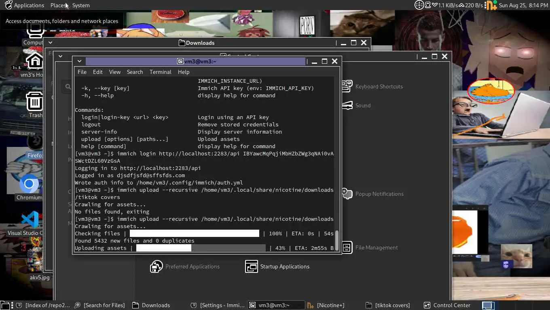Image resolution: width=550 pixels, height=310 pixels.
Task: Open Sound settings in Control Center
Action: point(356,105)
